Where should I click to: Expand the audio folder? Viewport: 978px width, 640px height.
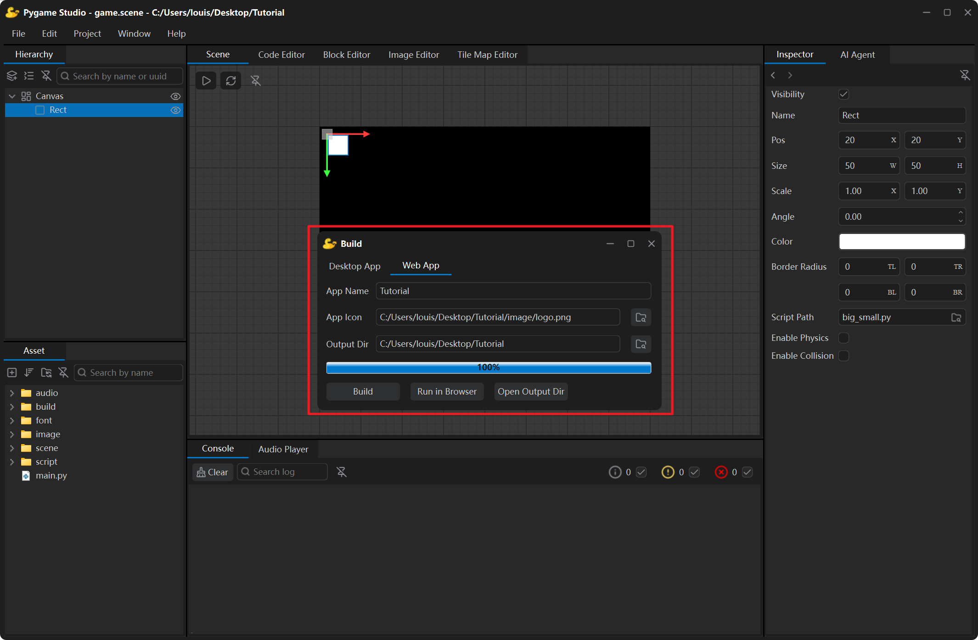coord(12,393)
